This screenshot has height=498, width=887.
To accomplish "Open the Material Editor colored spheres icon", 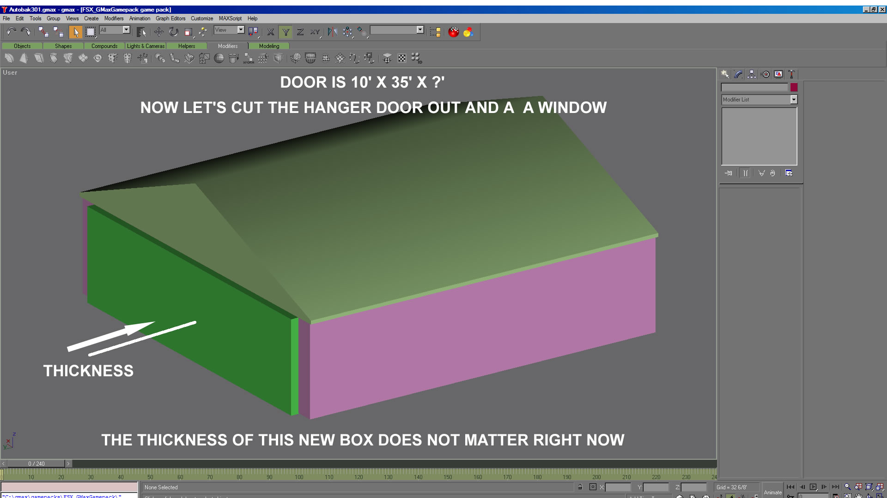I will [x=468, y=32].
